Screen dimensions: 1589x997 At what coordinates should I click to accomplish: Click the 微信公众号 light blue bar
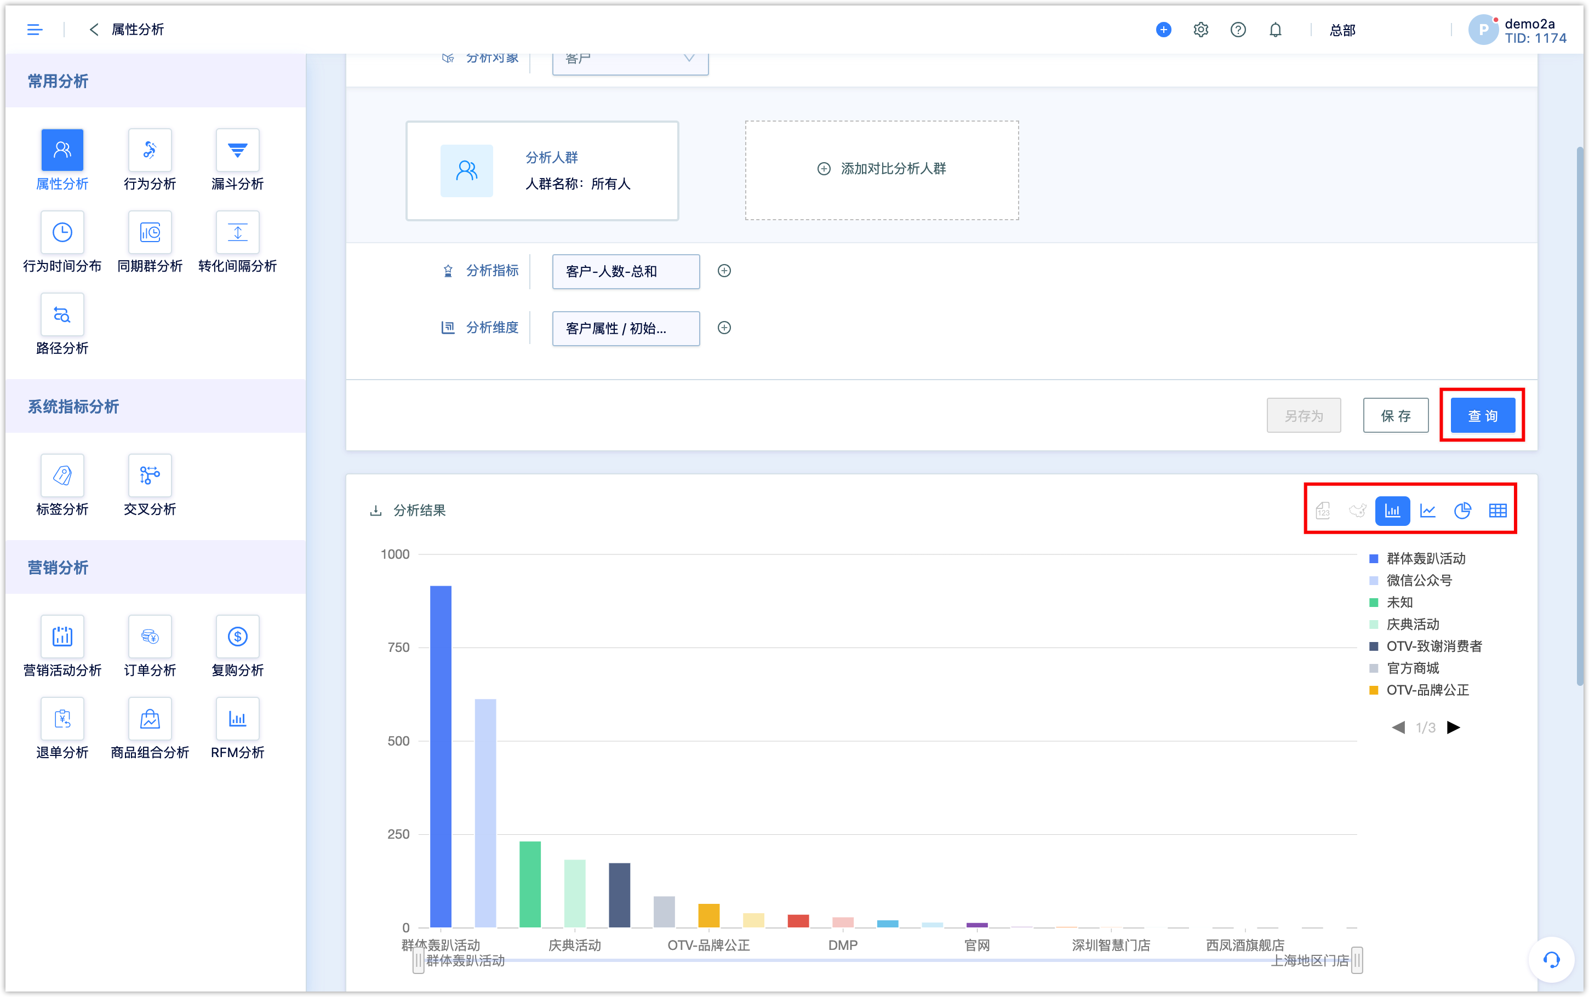(485, 813)
